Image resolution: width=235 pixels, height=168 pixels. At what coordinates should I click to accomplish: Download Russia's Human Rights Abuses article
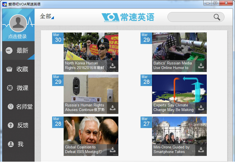(113, 108)
